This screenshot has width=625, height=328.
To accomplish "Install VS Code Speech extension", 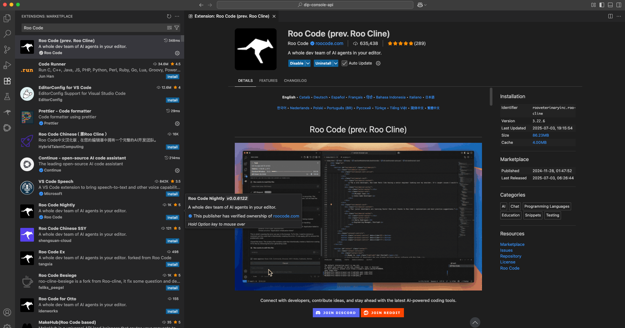I will point(172,194).
